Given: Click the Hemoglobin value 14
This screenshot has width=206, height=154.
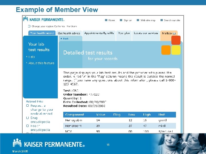Looking at the screenshot, I should point(98,120).
